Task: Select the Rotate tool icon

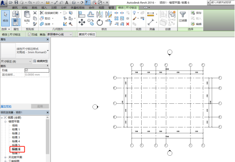Action: point(100,22)
